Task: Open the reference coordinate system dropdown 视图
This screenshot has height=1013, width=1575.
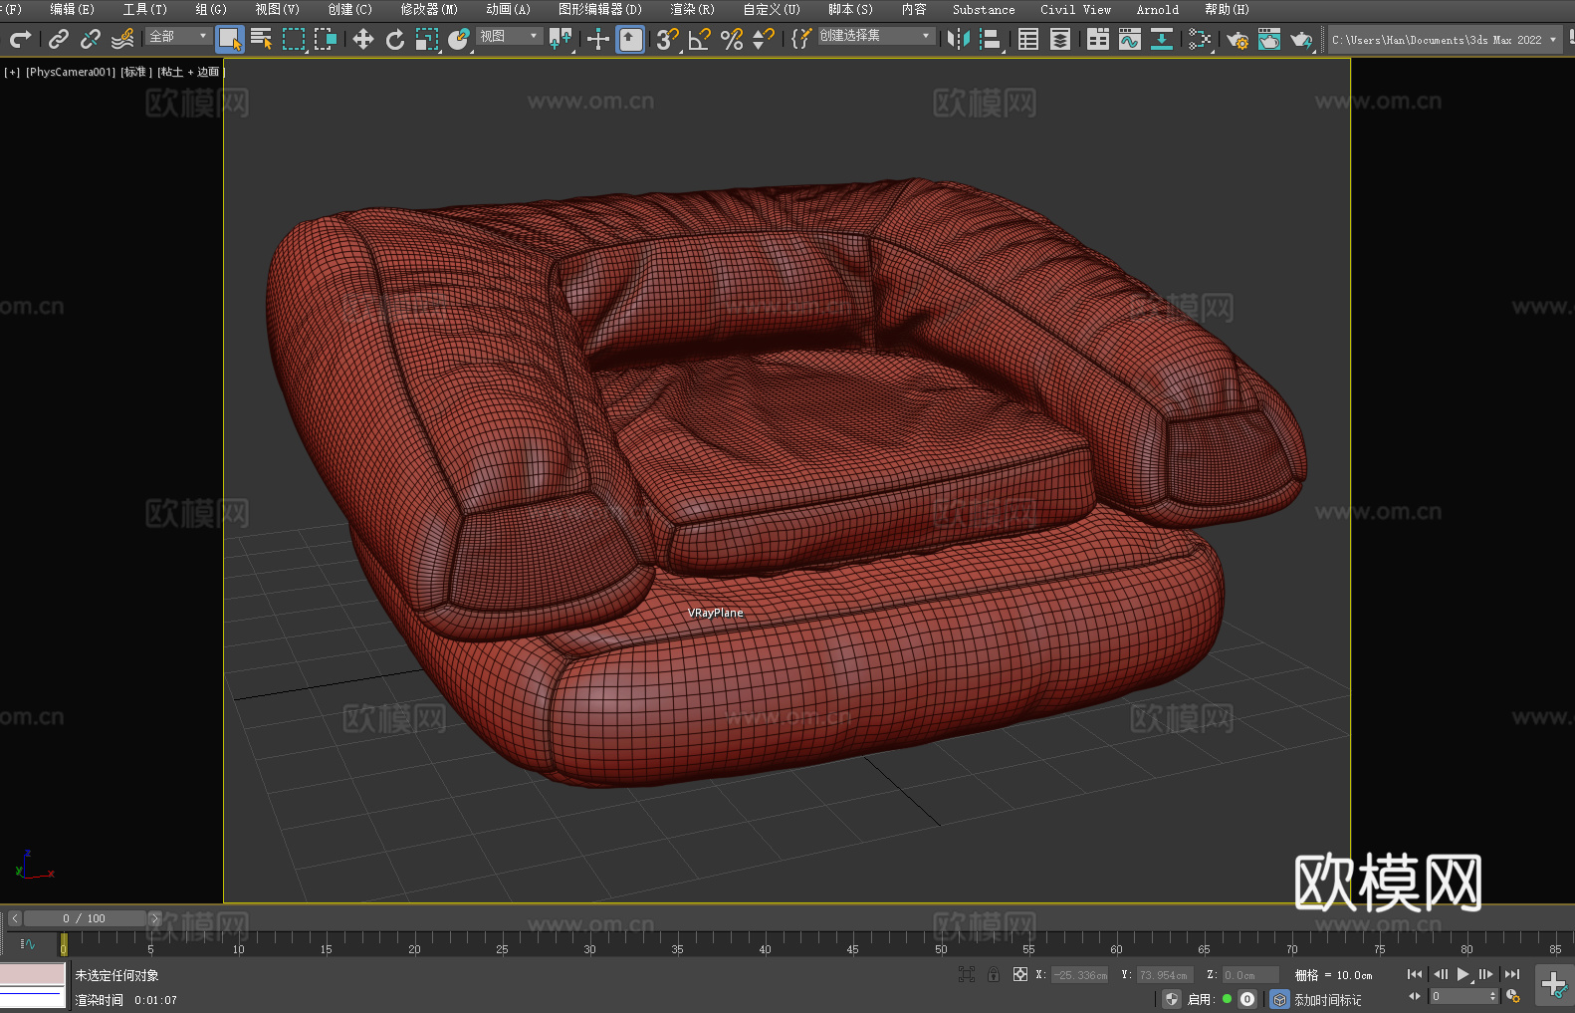Action: 509,36
